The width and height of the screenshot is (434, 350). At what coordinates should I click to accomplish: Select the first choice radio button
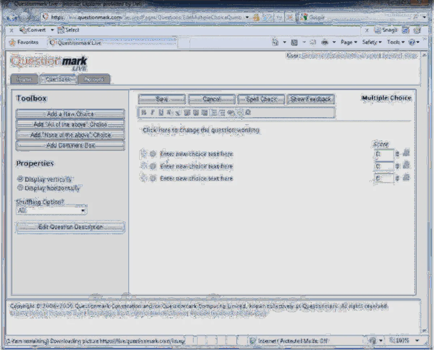click(153, 154)
